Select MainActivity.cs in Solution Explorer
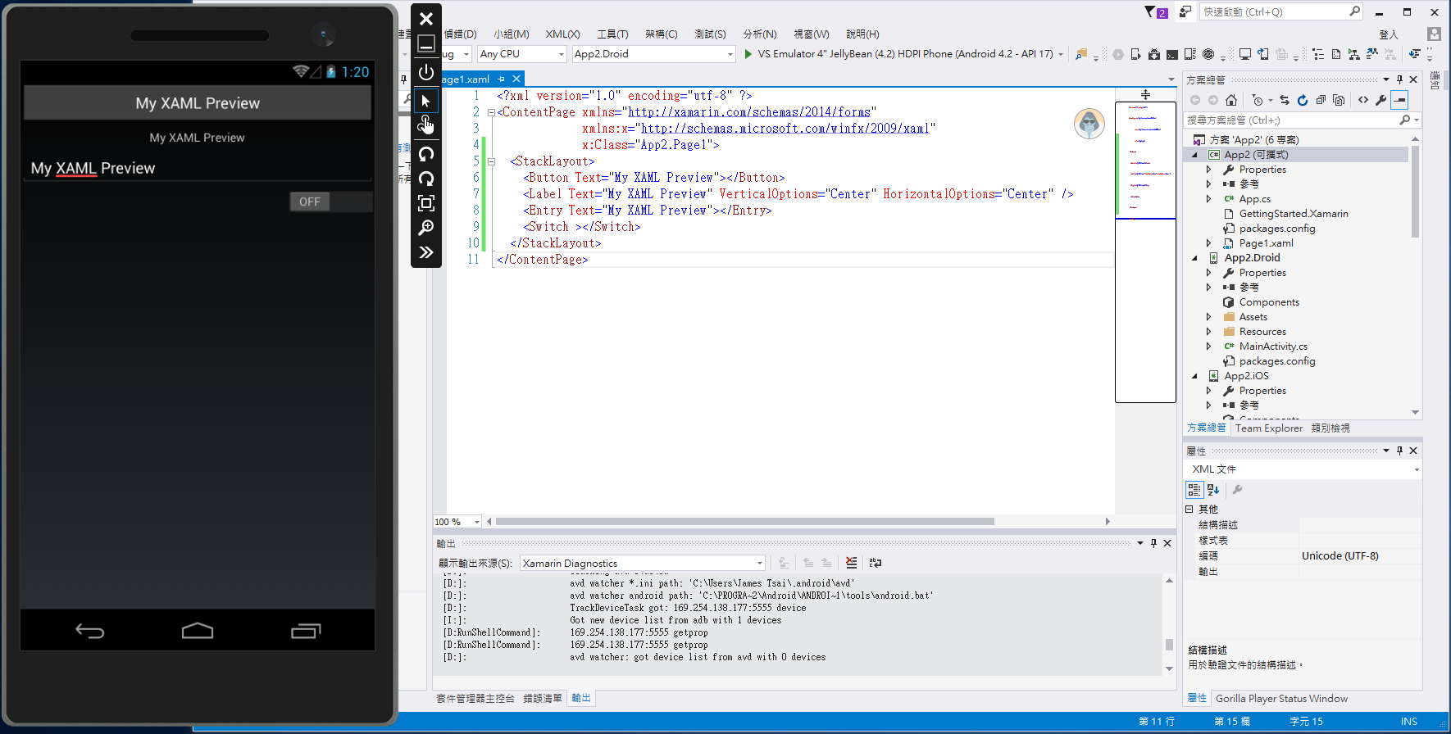The width and height of the screenshot is (1451, 734). [1273, 347]
